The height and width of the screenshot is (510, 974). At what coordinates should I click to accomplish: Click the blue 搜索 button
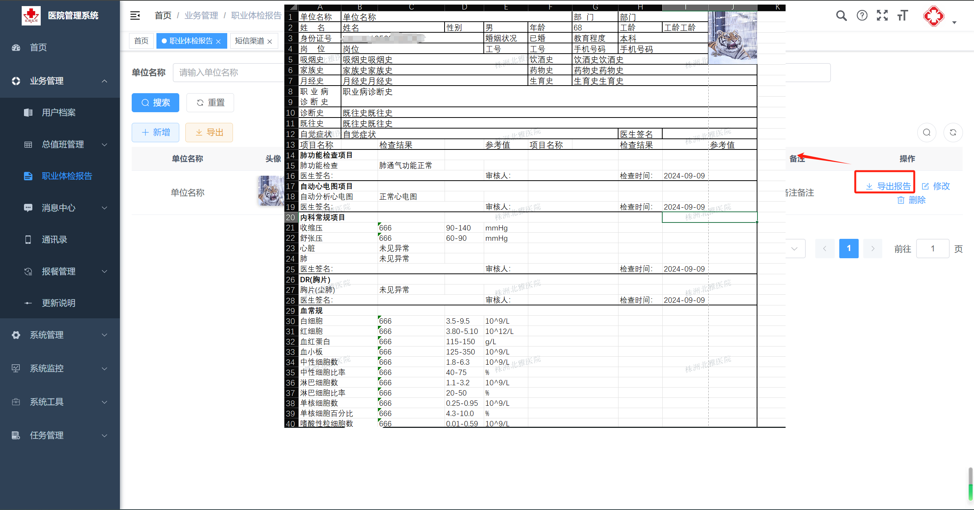[155, 103]
